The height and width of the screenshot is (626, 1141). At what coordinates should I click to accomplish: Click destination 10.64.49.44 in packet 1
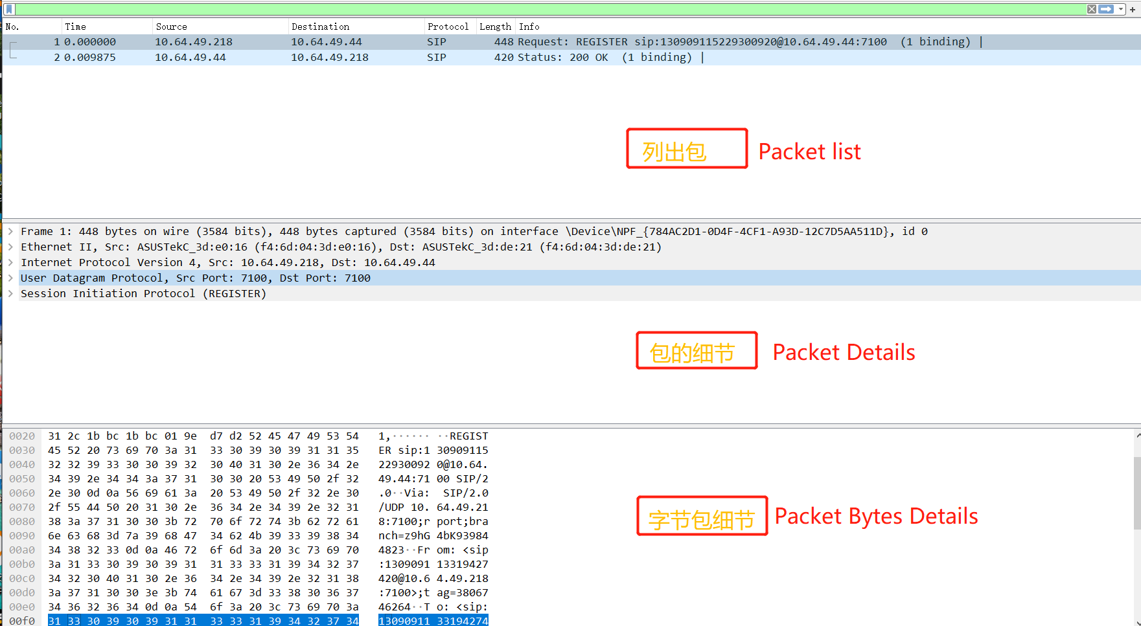click(327, 41)
